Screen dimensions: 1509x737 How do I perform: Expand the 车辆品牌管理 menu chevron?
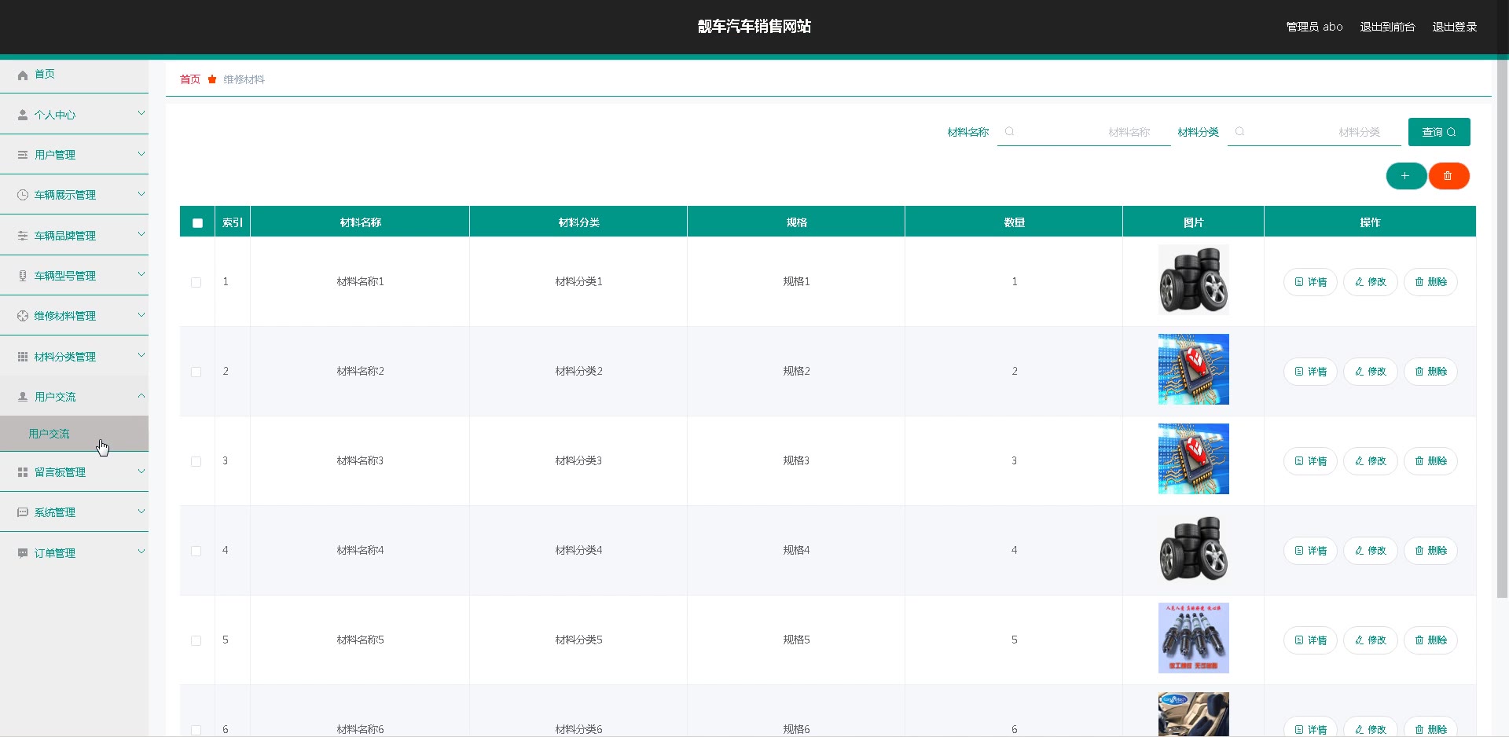click(141, 234)
